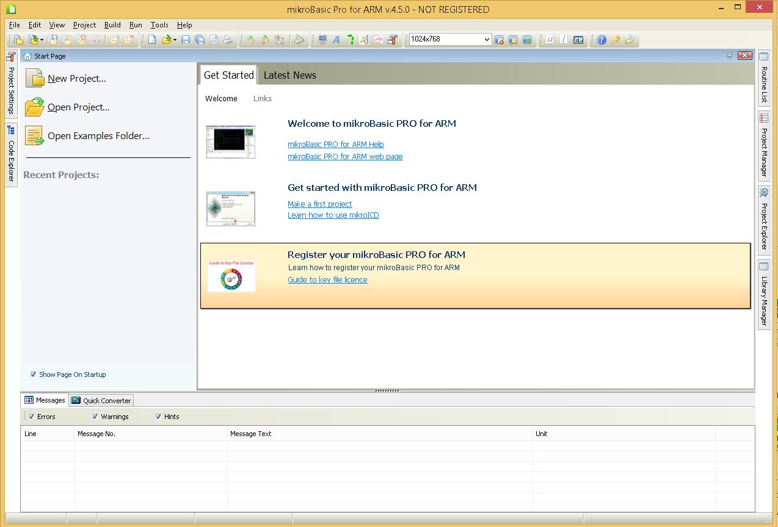Click the Add File to Project toolbar icon
This screenshot has height=527, width=778.
pyautogui.click(x=114, y=40)
